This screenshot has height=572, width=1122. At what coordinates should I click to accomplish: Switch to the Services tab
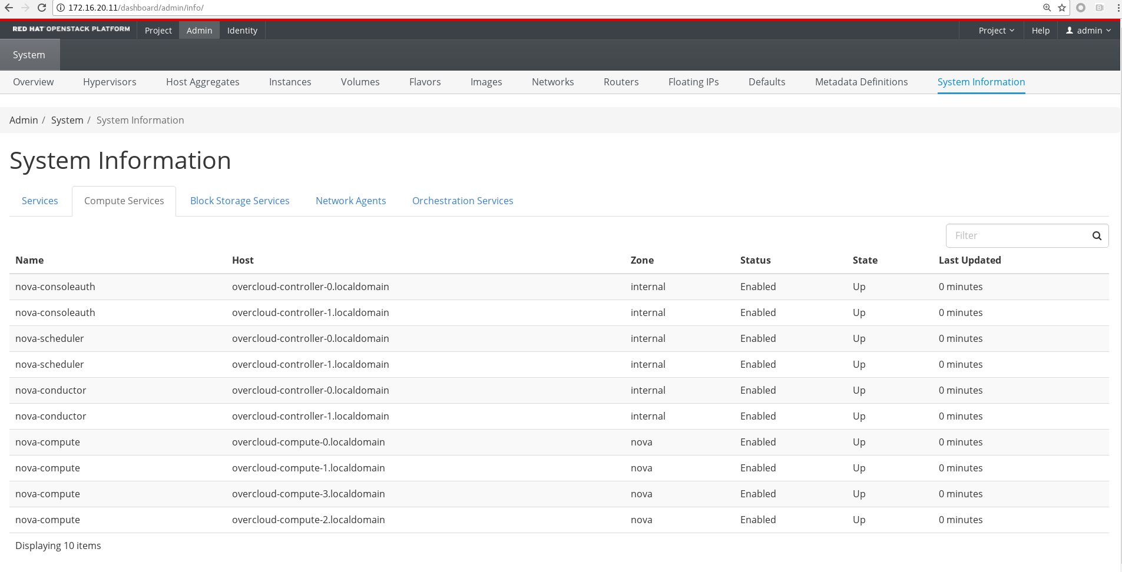(x=40, y=201)
